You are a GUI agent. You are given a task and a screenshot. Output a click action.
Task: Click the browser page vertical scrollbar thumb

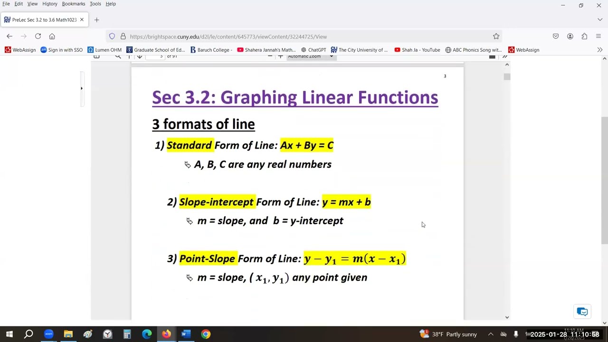pyautogui.click(x=605, y=180)
